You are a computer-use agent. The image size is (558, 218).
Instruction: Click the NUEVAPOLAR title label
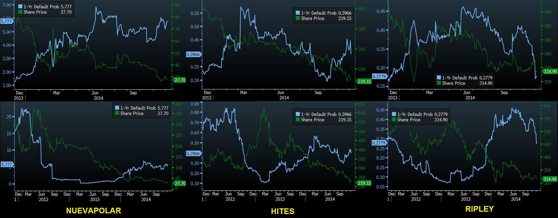93,210
